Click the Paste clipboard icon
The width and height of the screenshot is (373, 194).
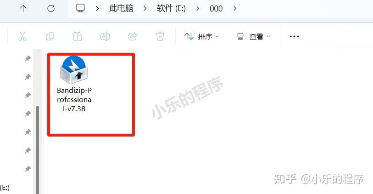click(78, 36)
